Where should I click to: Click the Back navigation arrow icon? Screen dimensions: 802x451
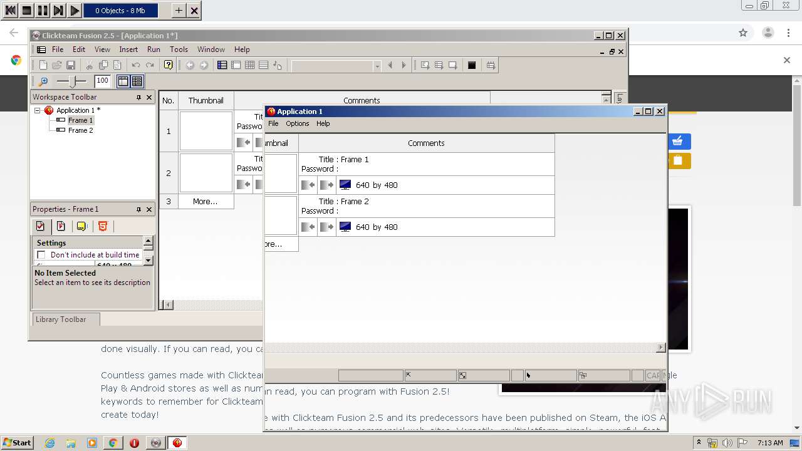click(190, 65)
